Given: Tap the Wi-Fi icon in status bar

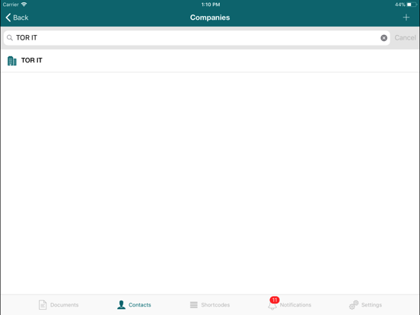Looking at the screenshot, I should click(24, 5).
